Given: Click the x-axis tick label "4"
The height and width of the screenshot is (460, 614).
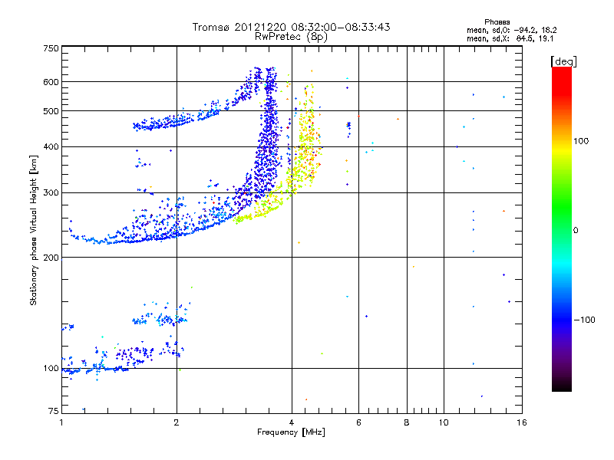Looking at the screenshot, I should (x=292, y=422).
